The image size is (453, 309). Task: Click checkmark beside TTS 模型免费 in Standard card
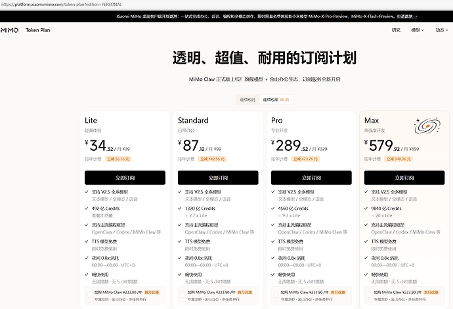click(180, 241)
